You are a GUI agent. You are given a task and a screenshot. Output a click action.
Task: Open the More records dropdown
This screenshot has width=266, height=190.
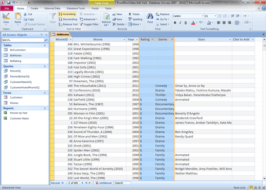point(135,25)
